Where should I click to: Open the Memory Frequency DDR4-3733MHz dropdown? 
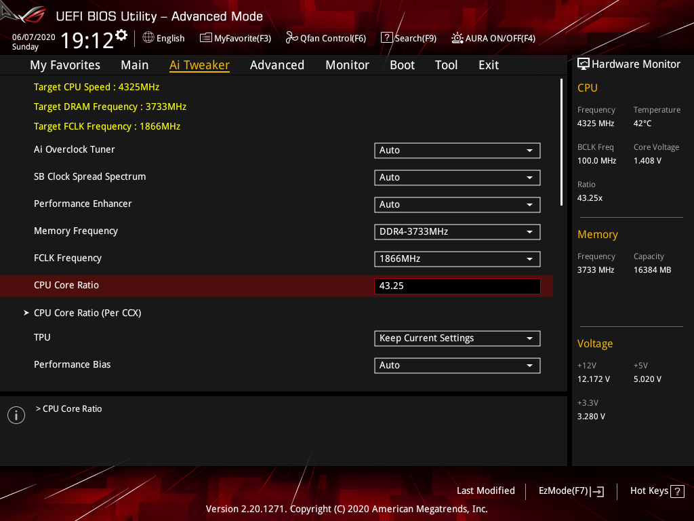[x=457, y=232]
